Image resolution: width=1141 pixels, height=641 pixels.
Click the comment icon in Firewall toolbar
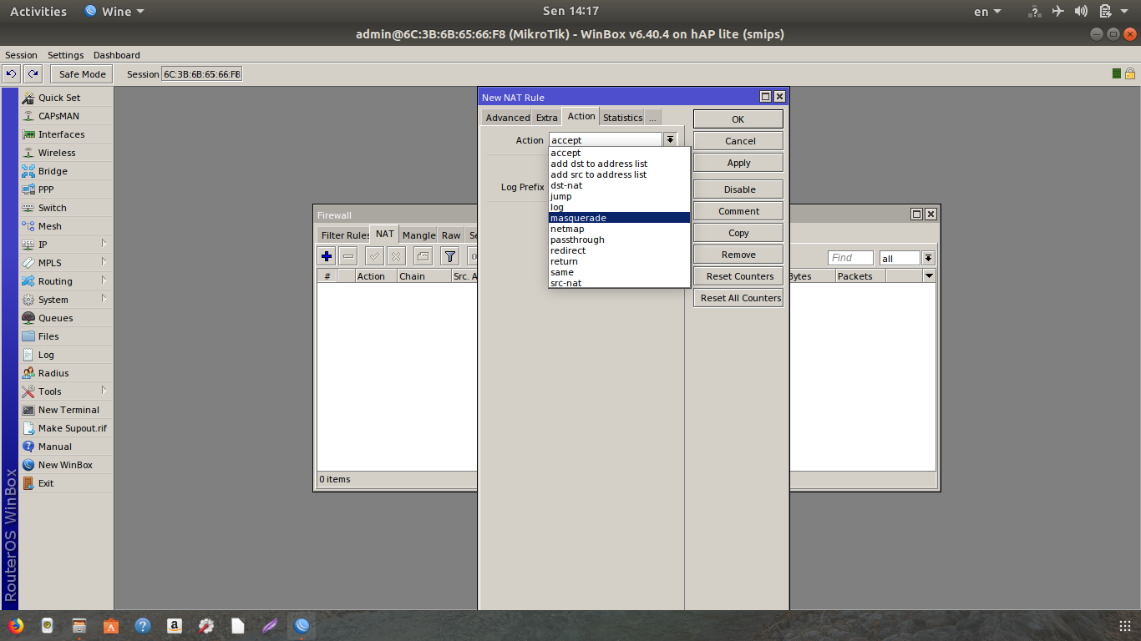(423, 256)
